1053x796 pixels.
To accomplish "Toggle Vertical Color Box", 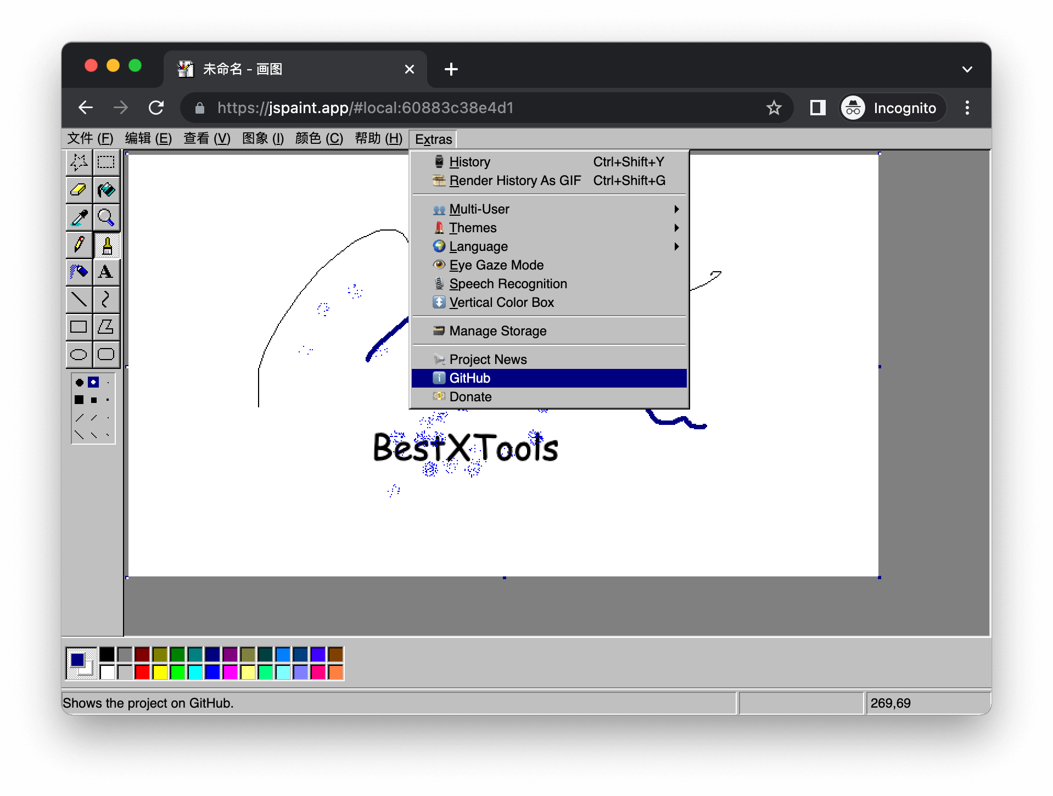I will pos(549,302).
